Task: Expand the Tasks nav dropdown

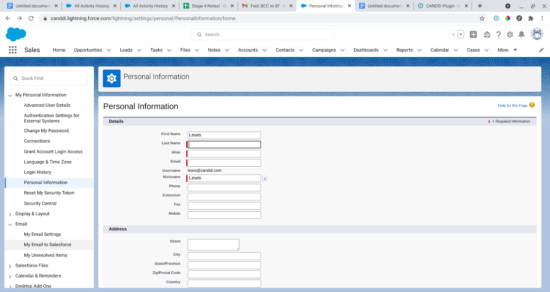Action: pos(169,50)
